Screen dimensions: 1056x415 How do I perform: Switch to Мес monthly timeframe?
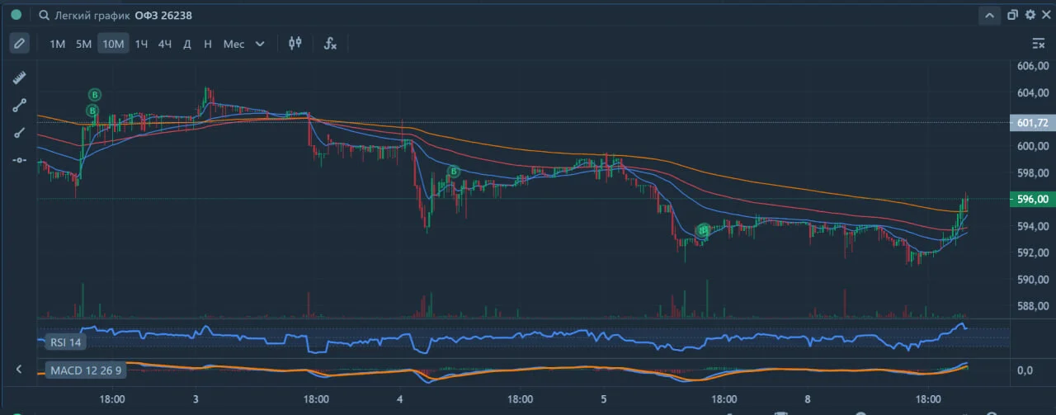click(x=233, y=44)
